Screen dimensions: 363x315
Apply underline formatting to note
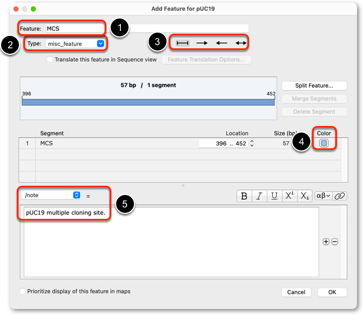tap(275, 196)
